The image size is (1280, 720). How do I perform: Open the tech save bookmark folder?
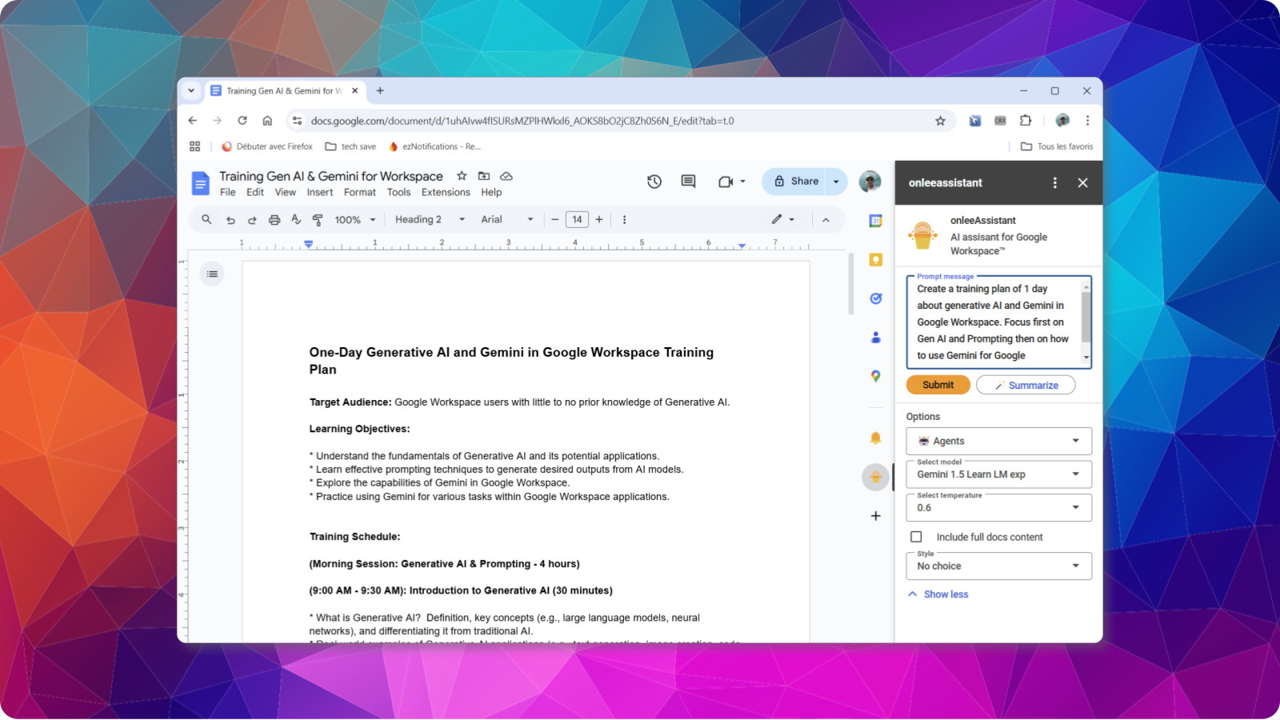click(350, 146)
